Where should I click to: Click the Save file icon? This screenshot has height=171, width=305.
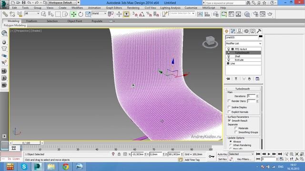pyautogui.click(x=23, y=2)
